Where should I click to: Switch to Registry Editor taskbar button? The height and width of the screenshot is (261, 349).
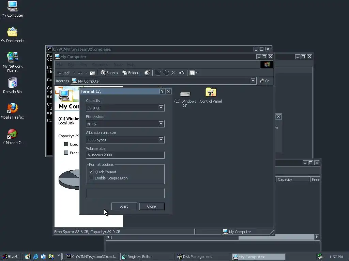click(x=147, y=257)
